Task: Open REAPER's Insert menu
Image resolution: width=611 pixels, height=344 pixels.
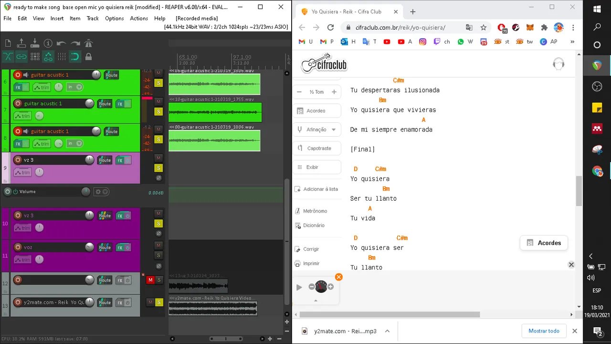Action: 57,18
